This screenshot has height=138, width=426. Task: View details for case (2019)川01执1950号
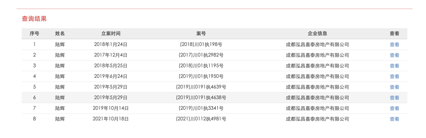pos(394,77)
